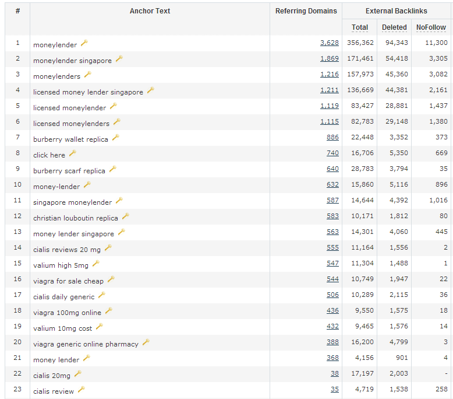Select the '17,197' total cell for cialis 20mg

362,373
